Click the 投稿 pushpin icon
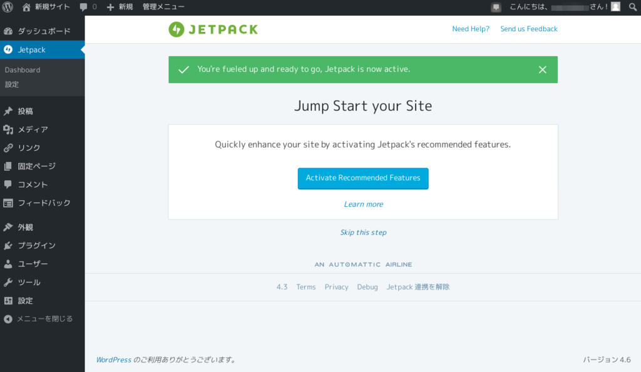Screen dimensions: 641x372 click(8, 111)
